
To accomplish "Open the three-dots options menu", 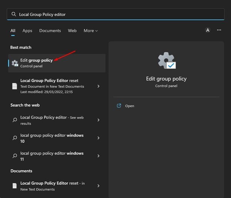I will [x=219, y=30].
